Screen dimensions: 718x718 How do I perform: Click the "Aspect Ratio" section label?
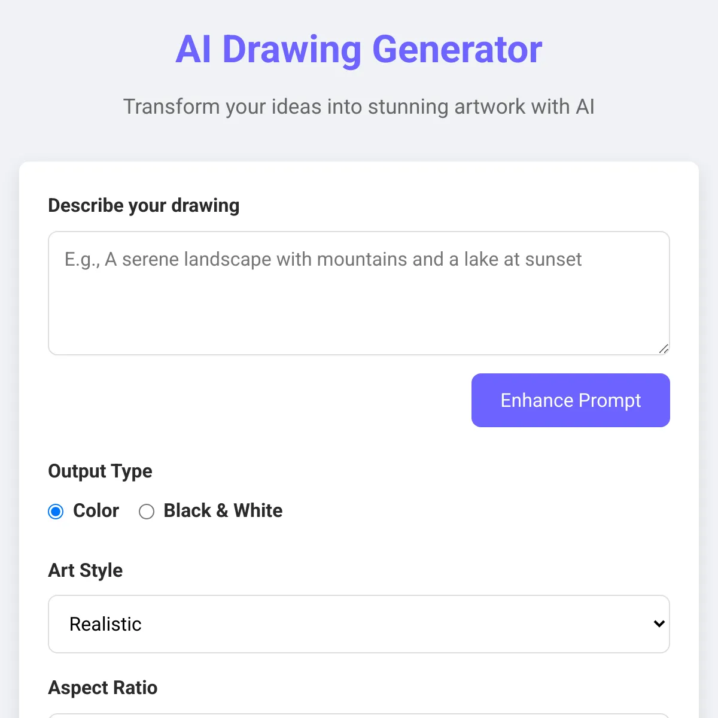103,687
